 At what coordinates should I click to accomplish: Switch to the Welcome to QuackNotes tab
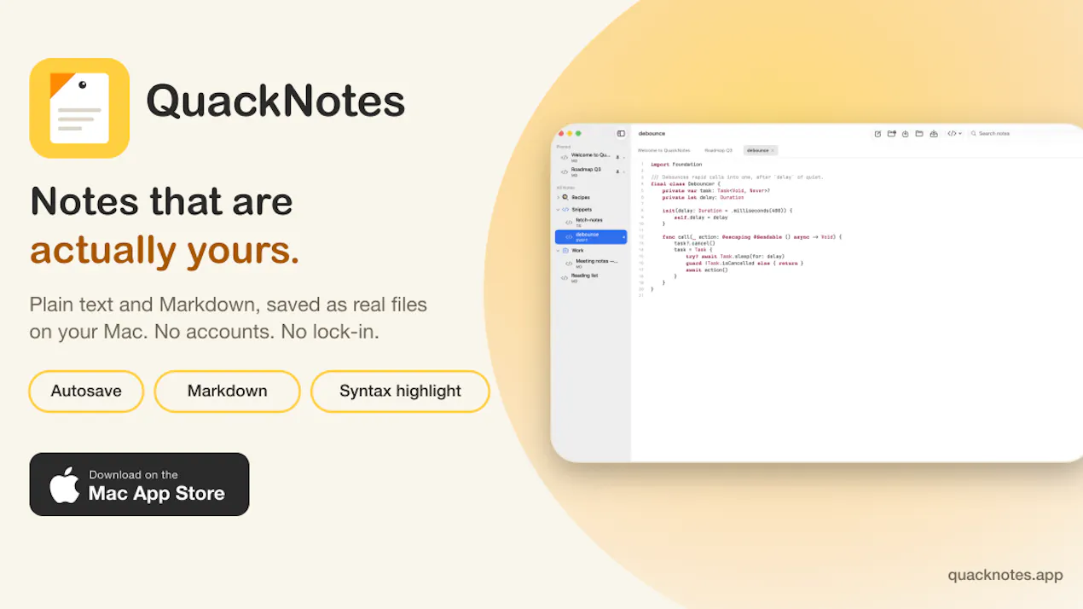click(663, 150)
